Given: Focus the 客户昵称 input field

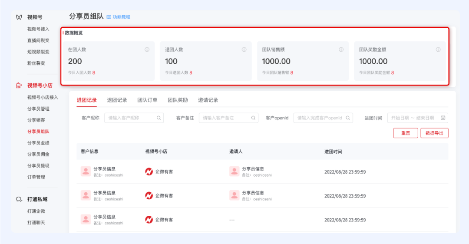Looking at the screenshot, I should click(130, 118).
